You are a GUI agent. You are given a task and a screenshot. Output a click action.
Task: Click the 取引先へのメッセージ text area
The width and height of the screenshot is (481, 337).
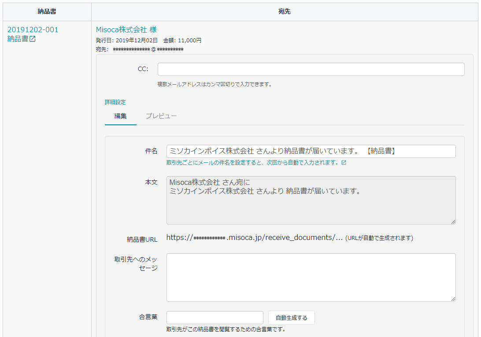[x=311, y=277]
